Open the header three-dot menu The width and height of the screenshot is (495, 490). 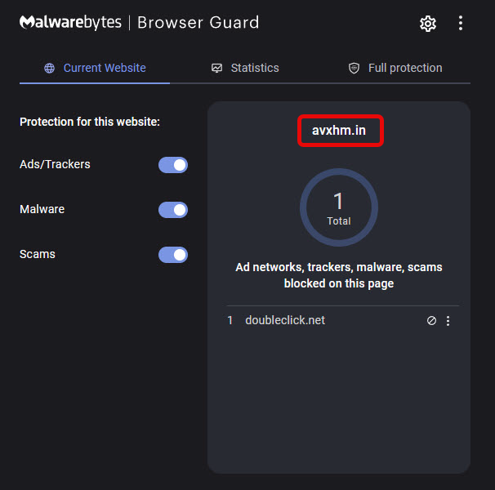tap(461, 23)
